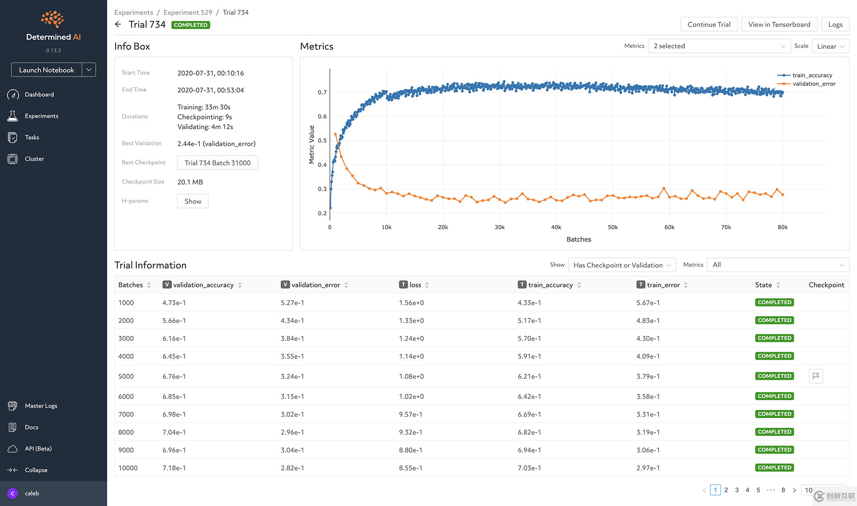
Task: Toggle the train_accuracy legend series
Action: pos(811,75)
